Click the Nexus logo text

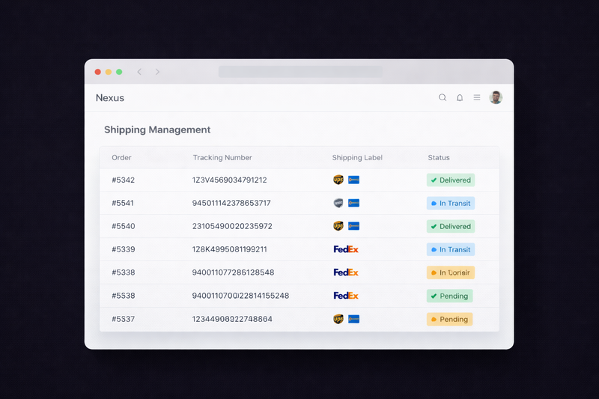(110, 98)
